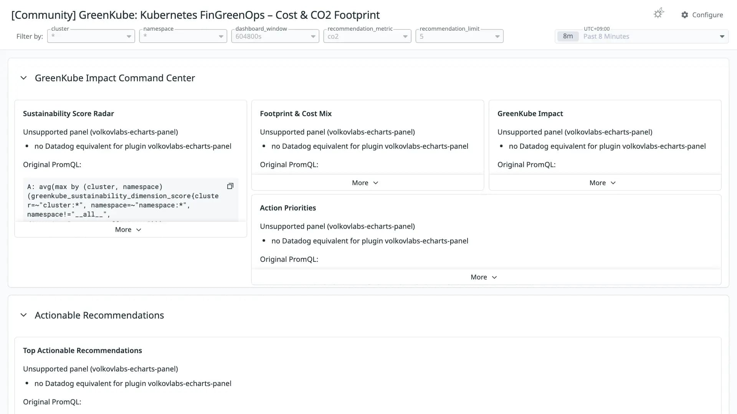Open the cluster filter dropdown
737x414 pixels.
click(91, 36)
